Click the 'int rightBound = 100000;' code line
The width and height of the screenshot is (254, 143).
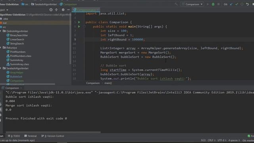pyautogui.click(x=123, y=39)
